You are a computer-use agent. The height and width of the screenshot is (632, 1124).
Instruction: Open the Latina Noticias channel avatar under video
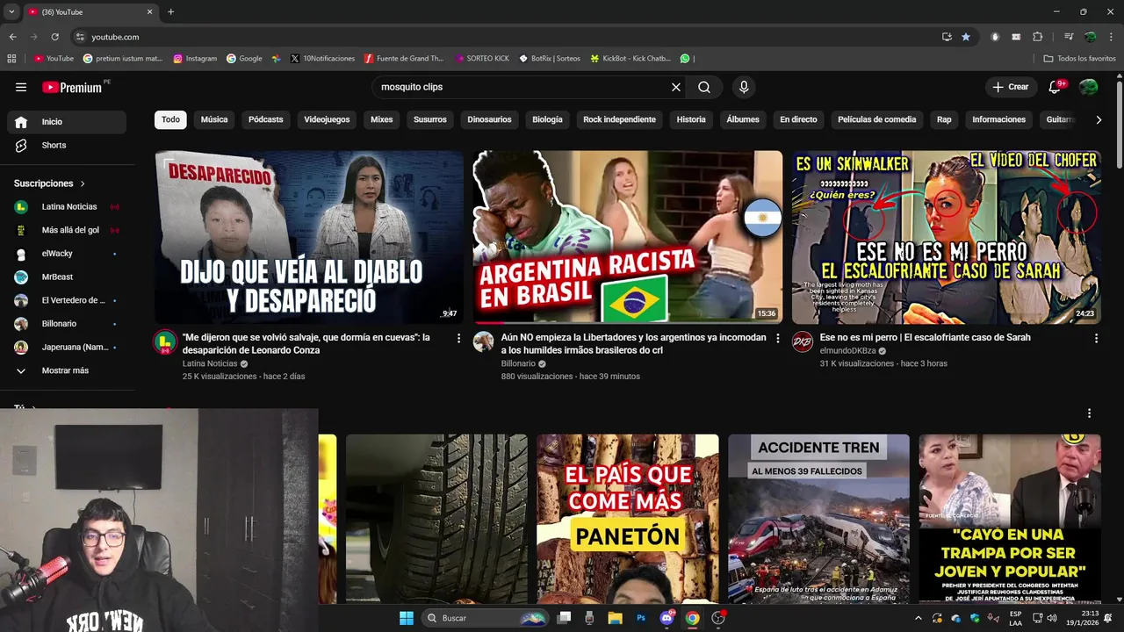pos(165,342)
